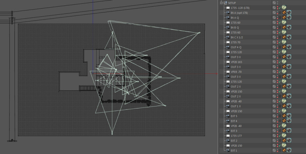
Task: Select the camera icon of IN B Q
Action: pyautogui.click(x=228, y=28)
